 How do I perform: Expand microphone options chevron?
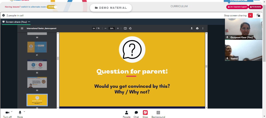click(x=24, y=111)
